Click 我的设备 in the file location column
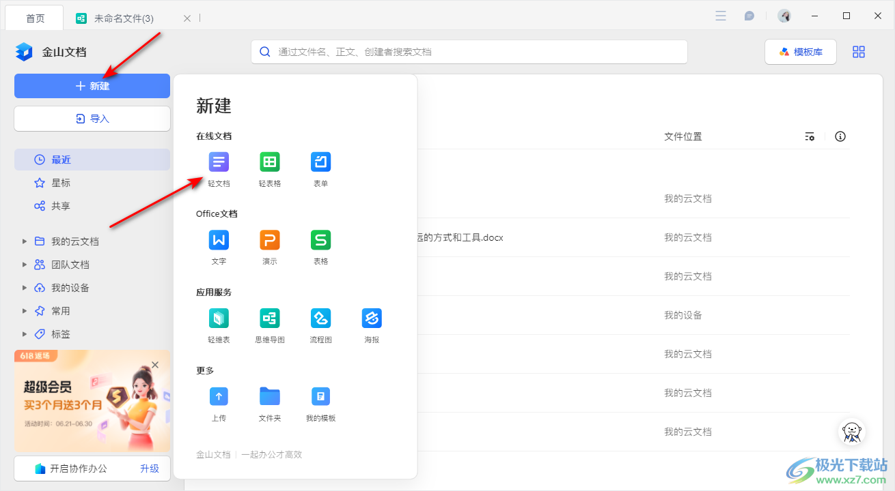 click(683, 315)
